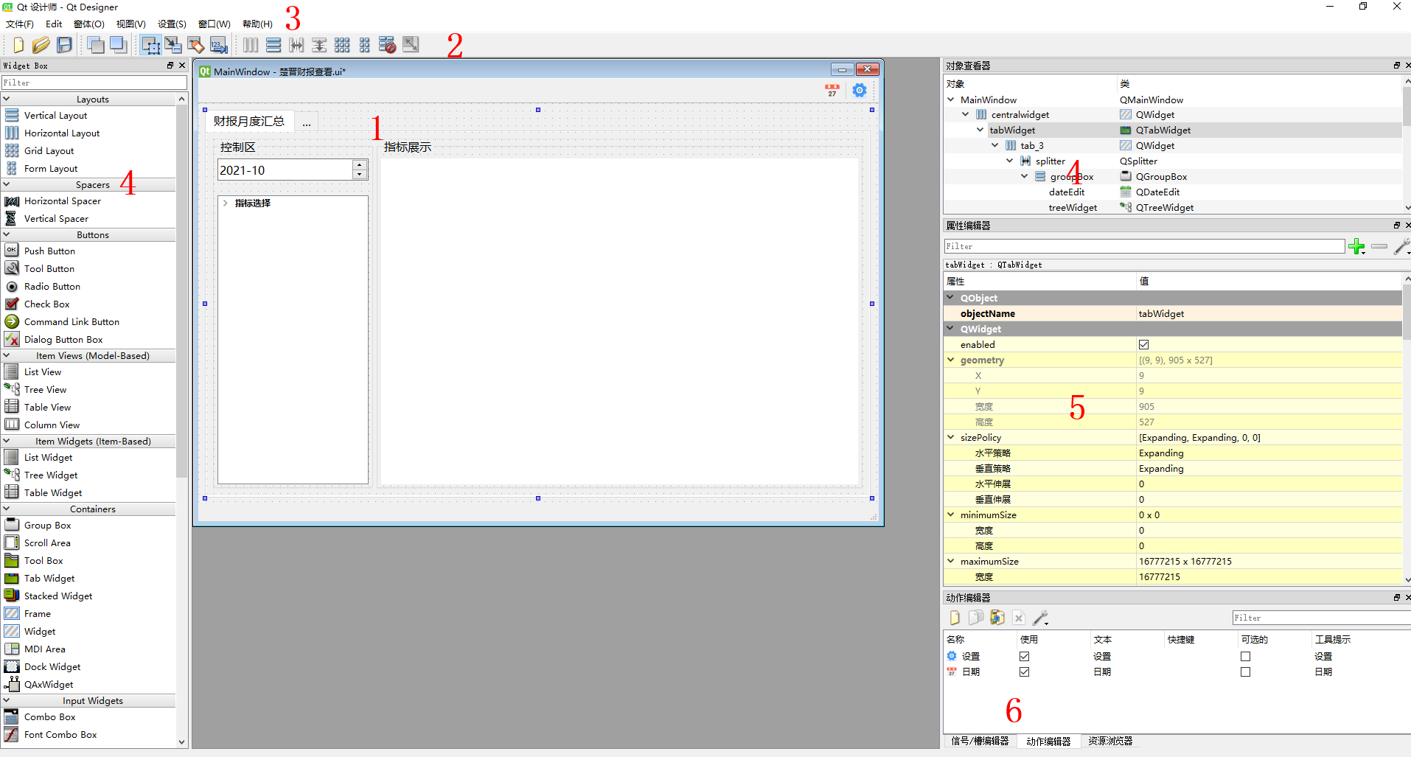This screenshot has width=1411, height=757.
Task: Click the objectName value tabWidget
Action: pyautogui.click(x=1161, y=313)
